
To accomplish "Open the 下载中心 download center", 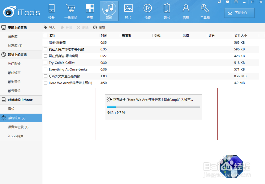I will coord(239,13).
